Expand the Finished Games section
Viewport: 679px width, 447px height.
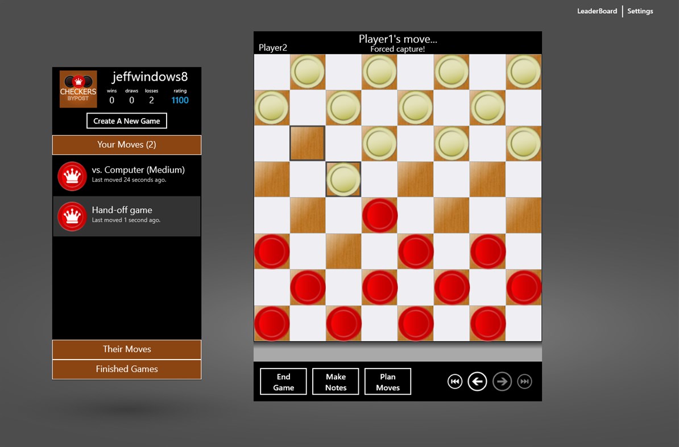(126, 369)
